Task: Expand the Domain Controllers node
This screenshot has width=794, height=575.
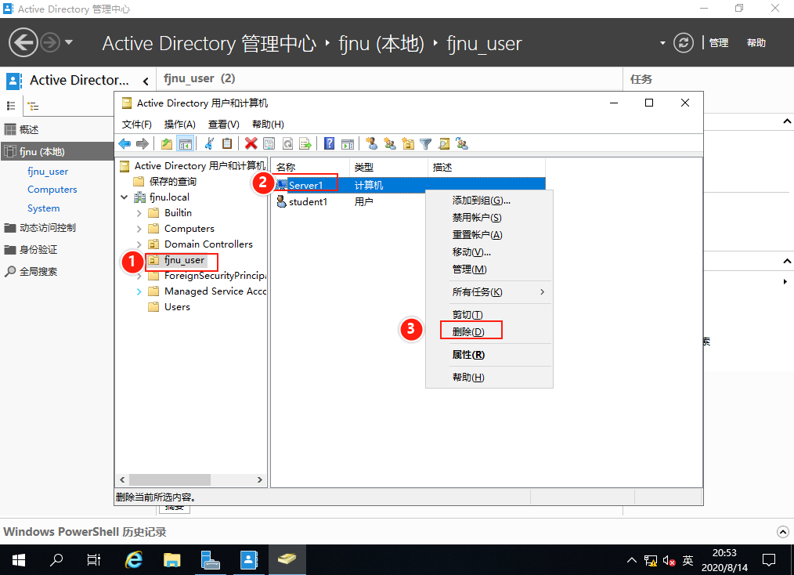Action: (139, 244)
